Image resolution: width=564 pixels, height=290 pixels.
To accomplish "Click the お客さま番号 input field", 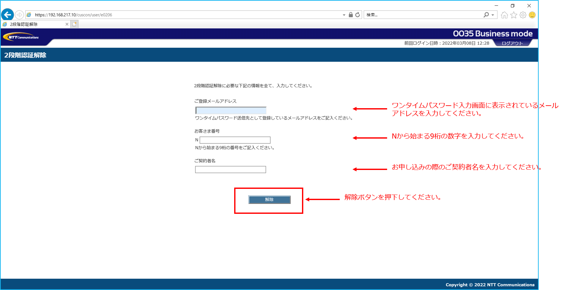I will tap(235, 140).
